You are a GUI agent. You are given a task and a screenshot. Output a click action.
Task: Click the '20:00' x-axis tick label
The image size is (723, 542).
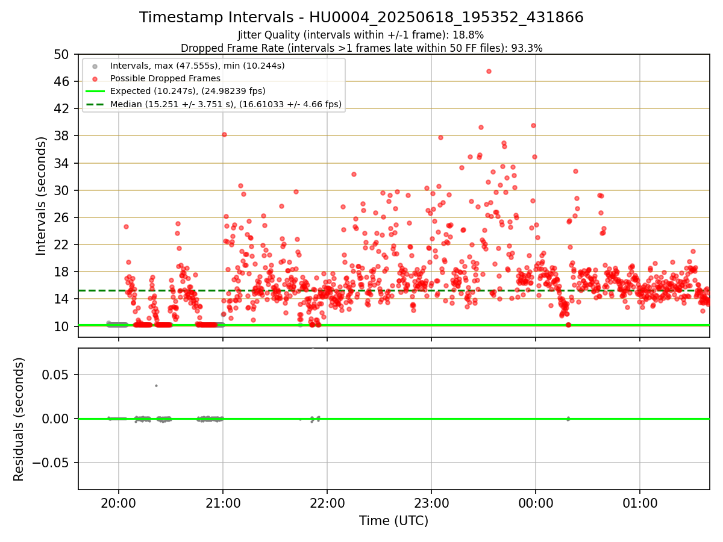coord(118,502)
